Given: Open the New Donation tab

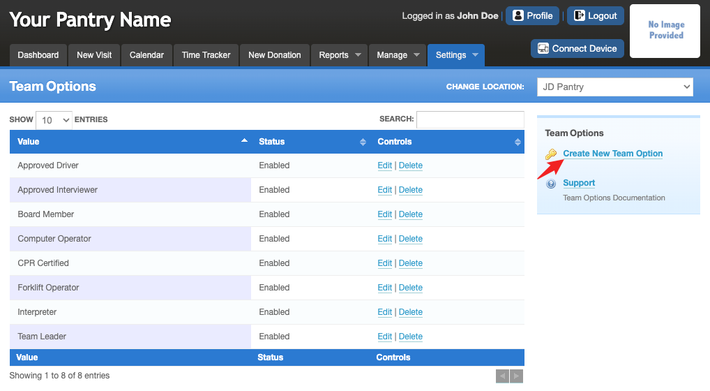Looking at the screenshot, I should [x=274, y=55].
